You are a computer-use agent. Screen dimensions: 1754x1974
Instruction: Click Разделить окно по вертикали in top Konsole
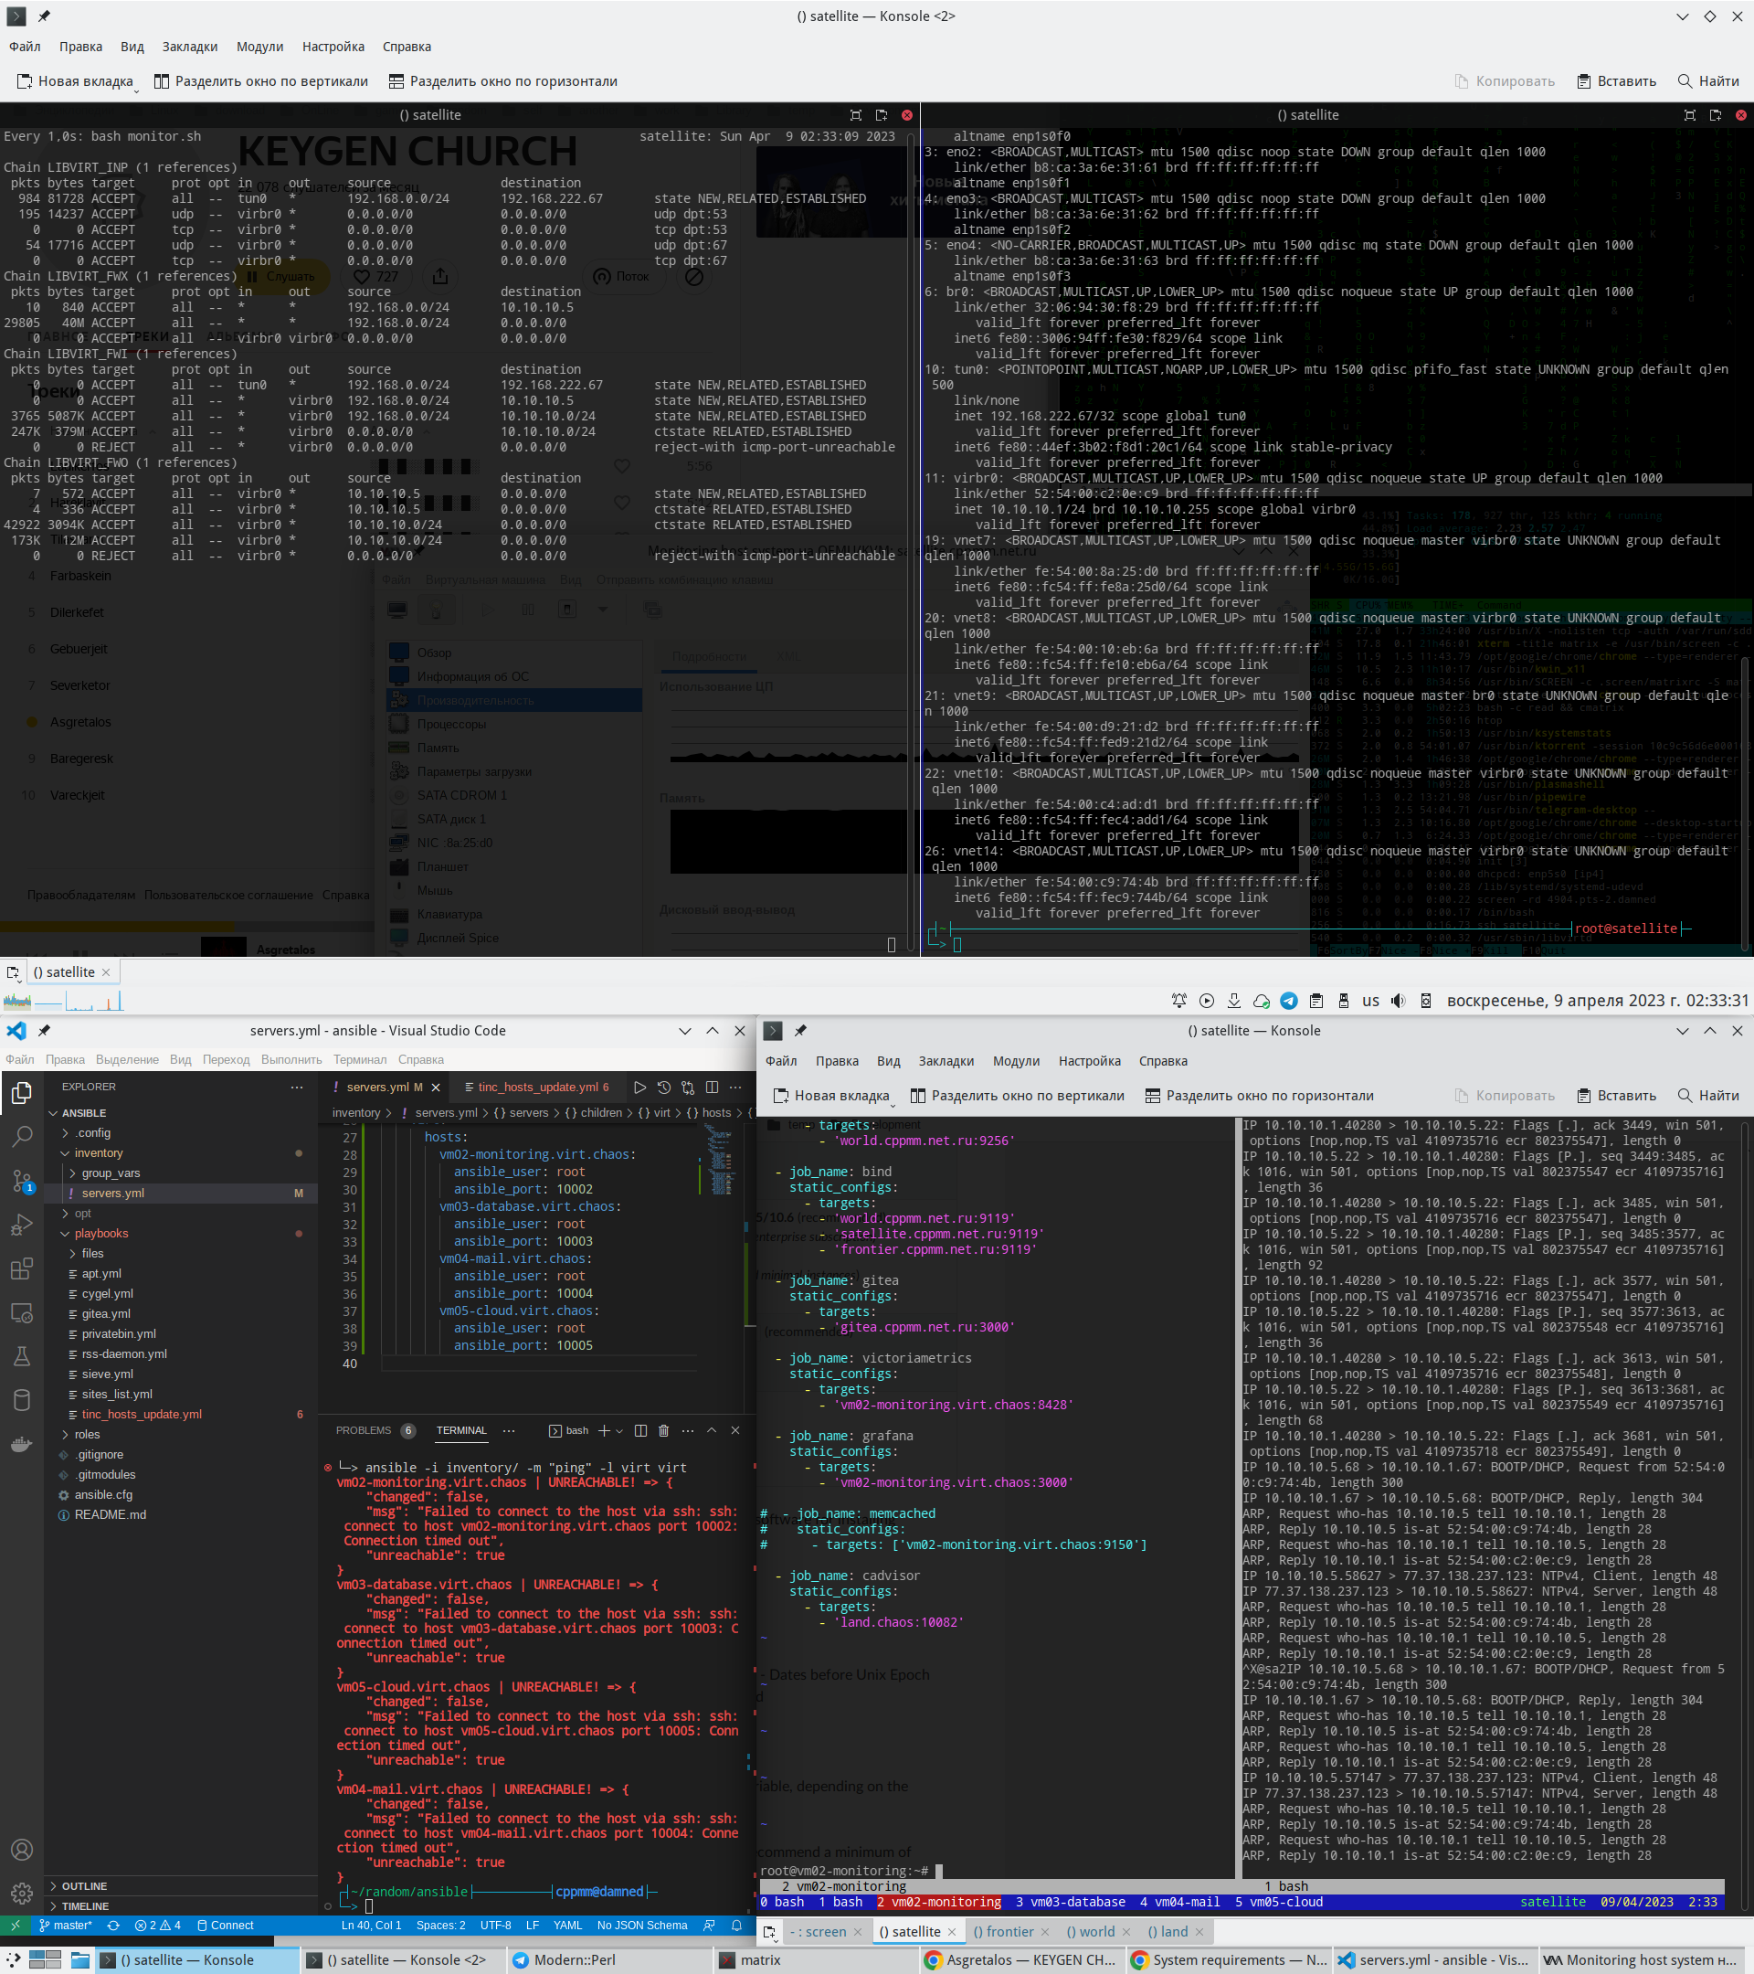(260, 81)
